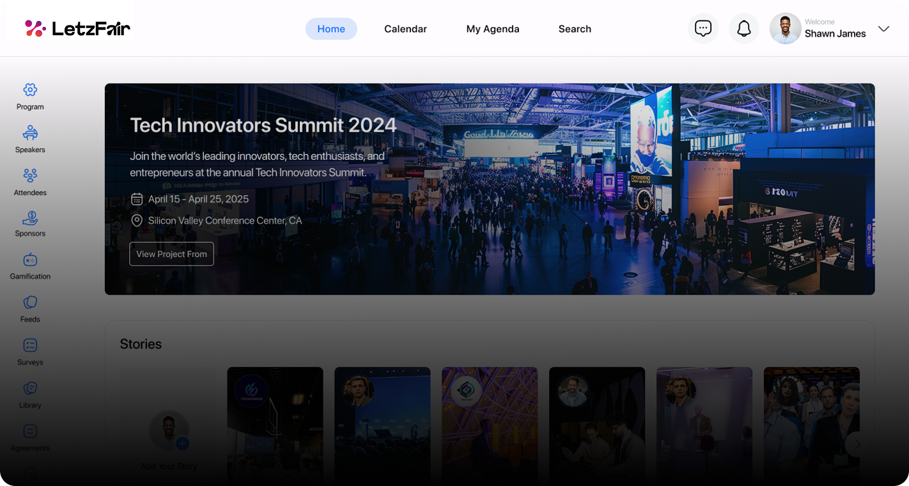Open the Sponsors sidebar icon
Screen dimensions: 909x486
click(x=30, y=218)
